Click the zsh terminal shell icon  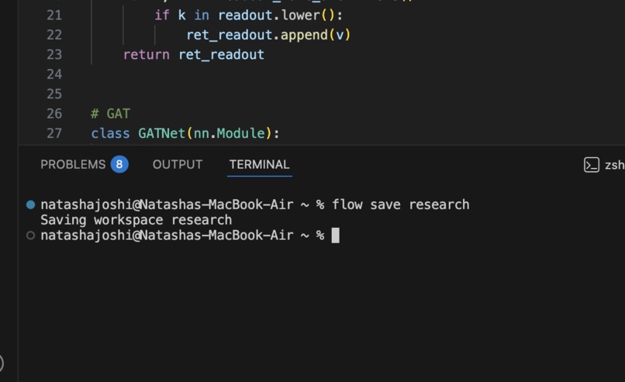[x=592, y=165]
